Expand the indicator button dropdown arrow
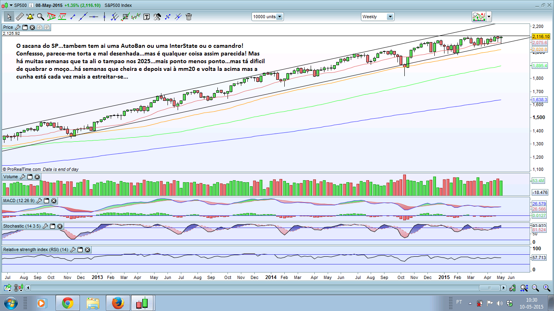The width and height of the screenshot is (554, 311). tap(489, 17)
